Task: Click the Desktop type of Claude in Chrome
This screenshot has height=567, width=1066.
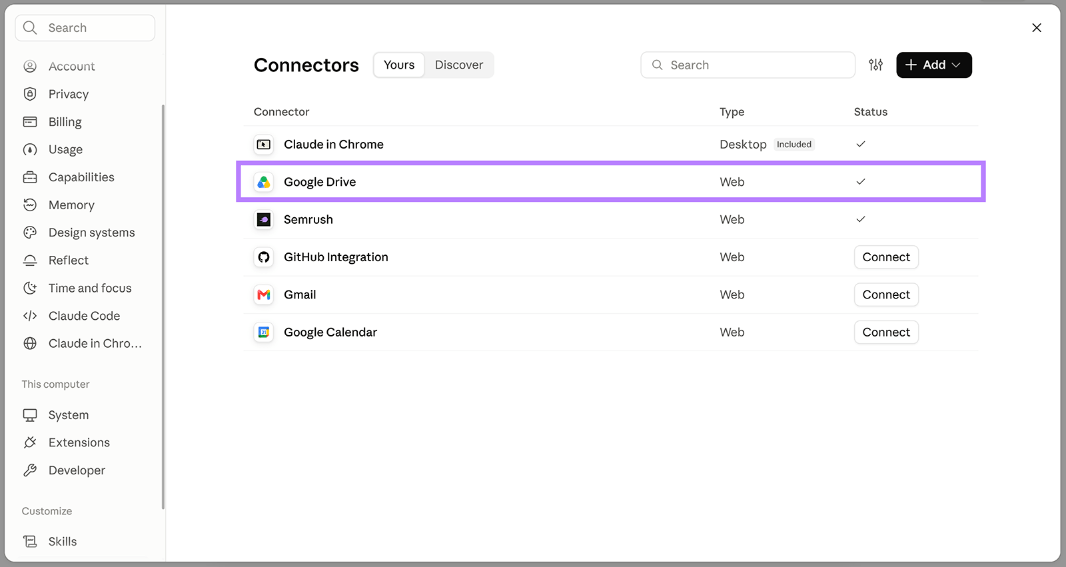Action: point(743,144)
